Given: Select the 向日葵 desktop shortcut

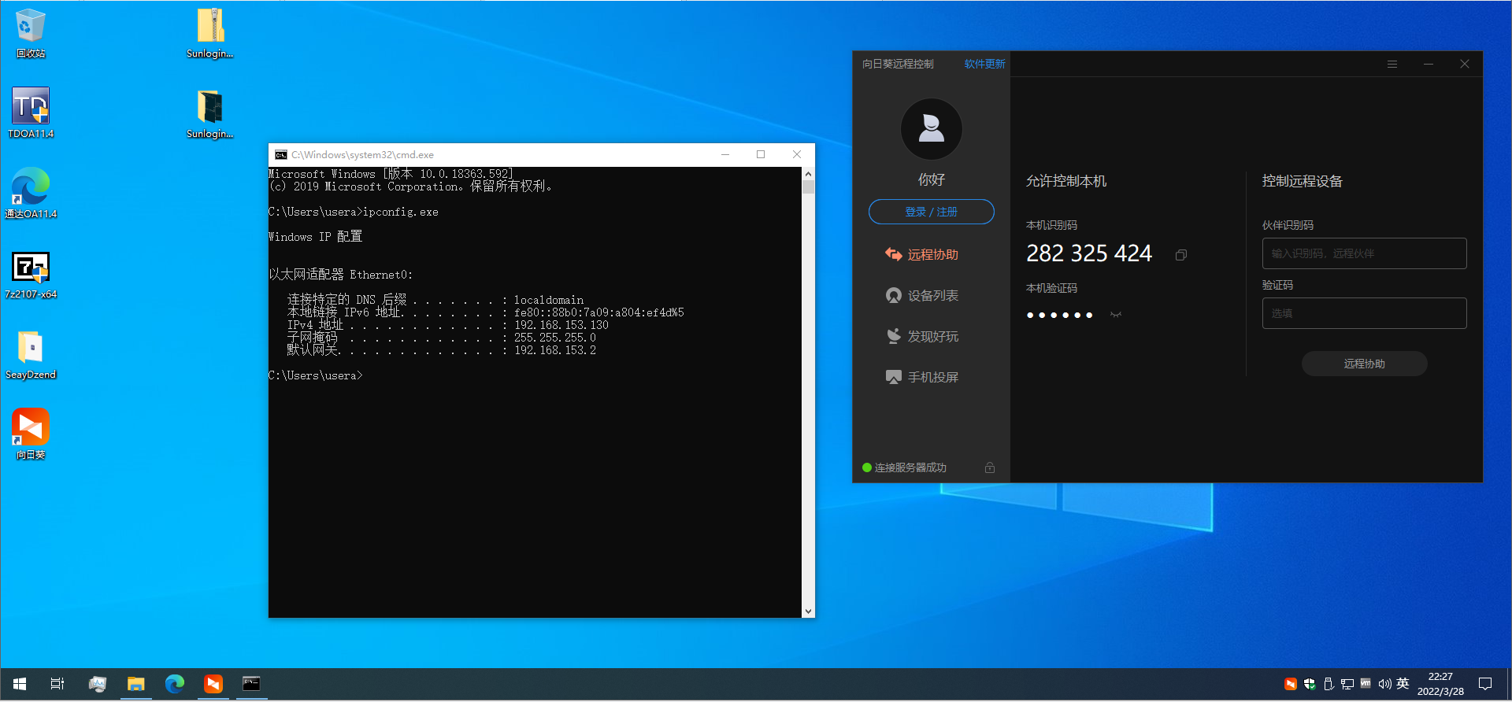Looking at the screenshot, I should point(31,434).
